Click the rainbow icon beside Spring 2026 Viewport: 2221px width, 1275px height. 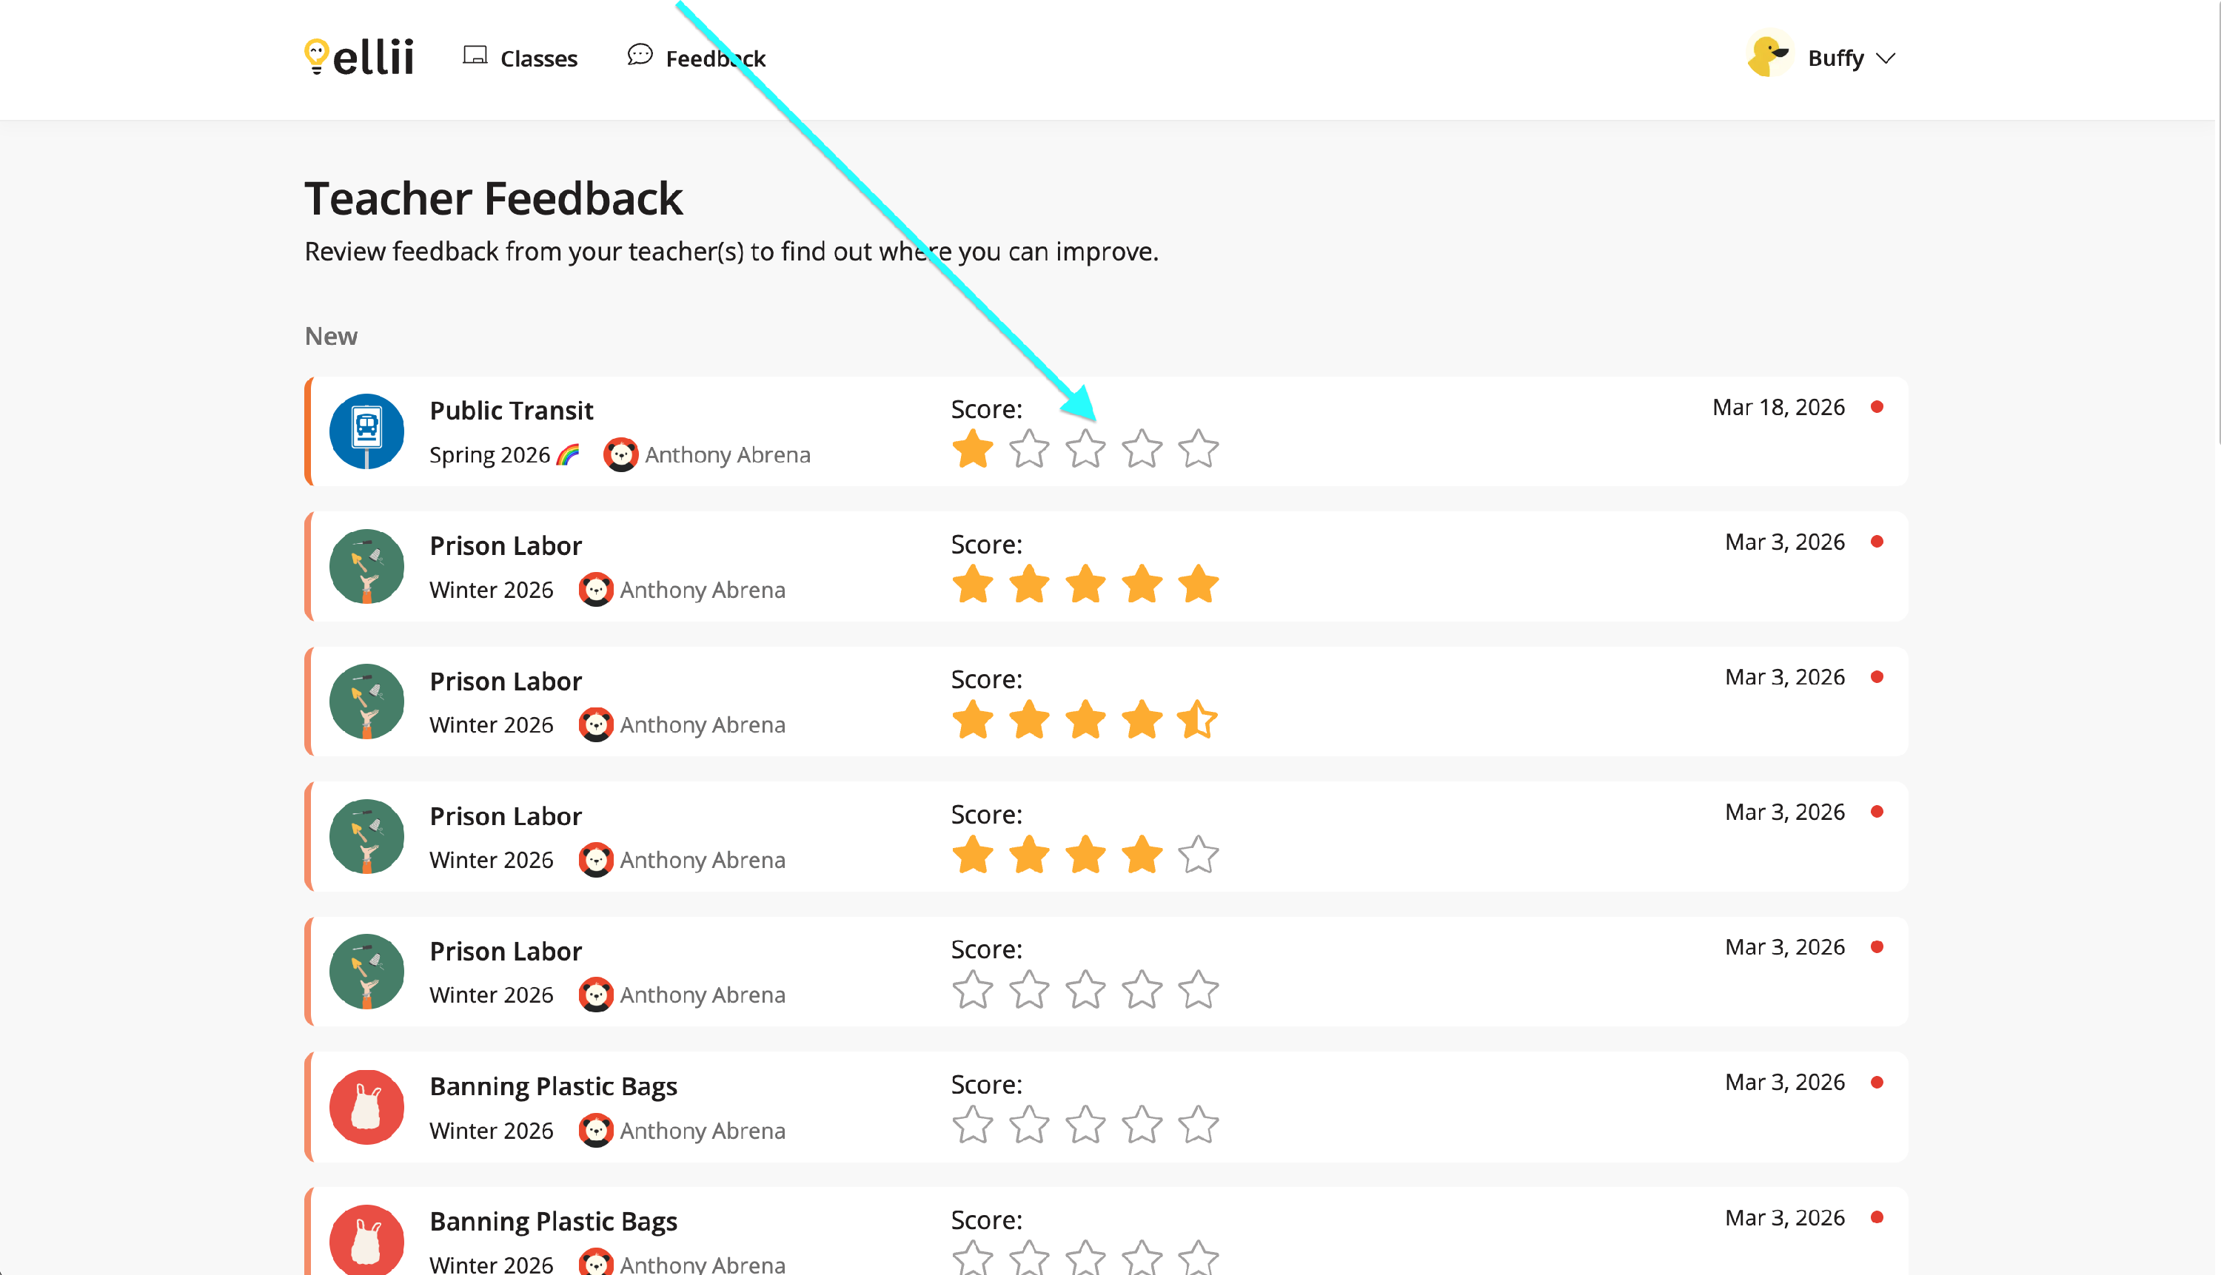(x=568, y=454)
